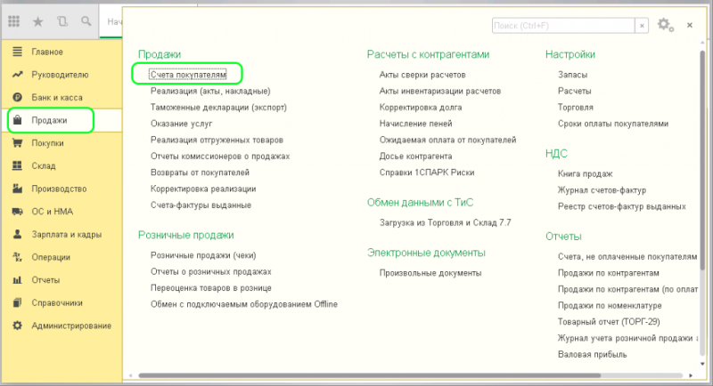
Task: Click the Производство factory icon
Action: point(17,189)
